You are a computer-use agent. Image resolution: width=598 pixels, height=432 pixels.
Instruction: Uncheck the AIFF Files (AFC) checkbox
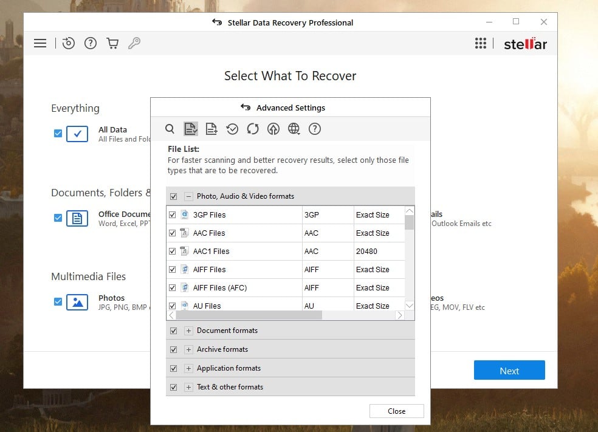click(173, 288)
